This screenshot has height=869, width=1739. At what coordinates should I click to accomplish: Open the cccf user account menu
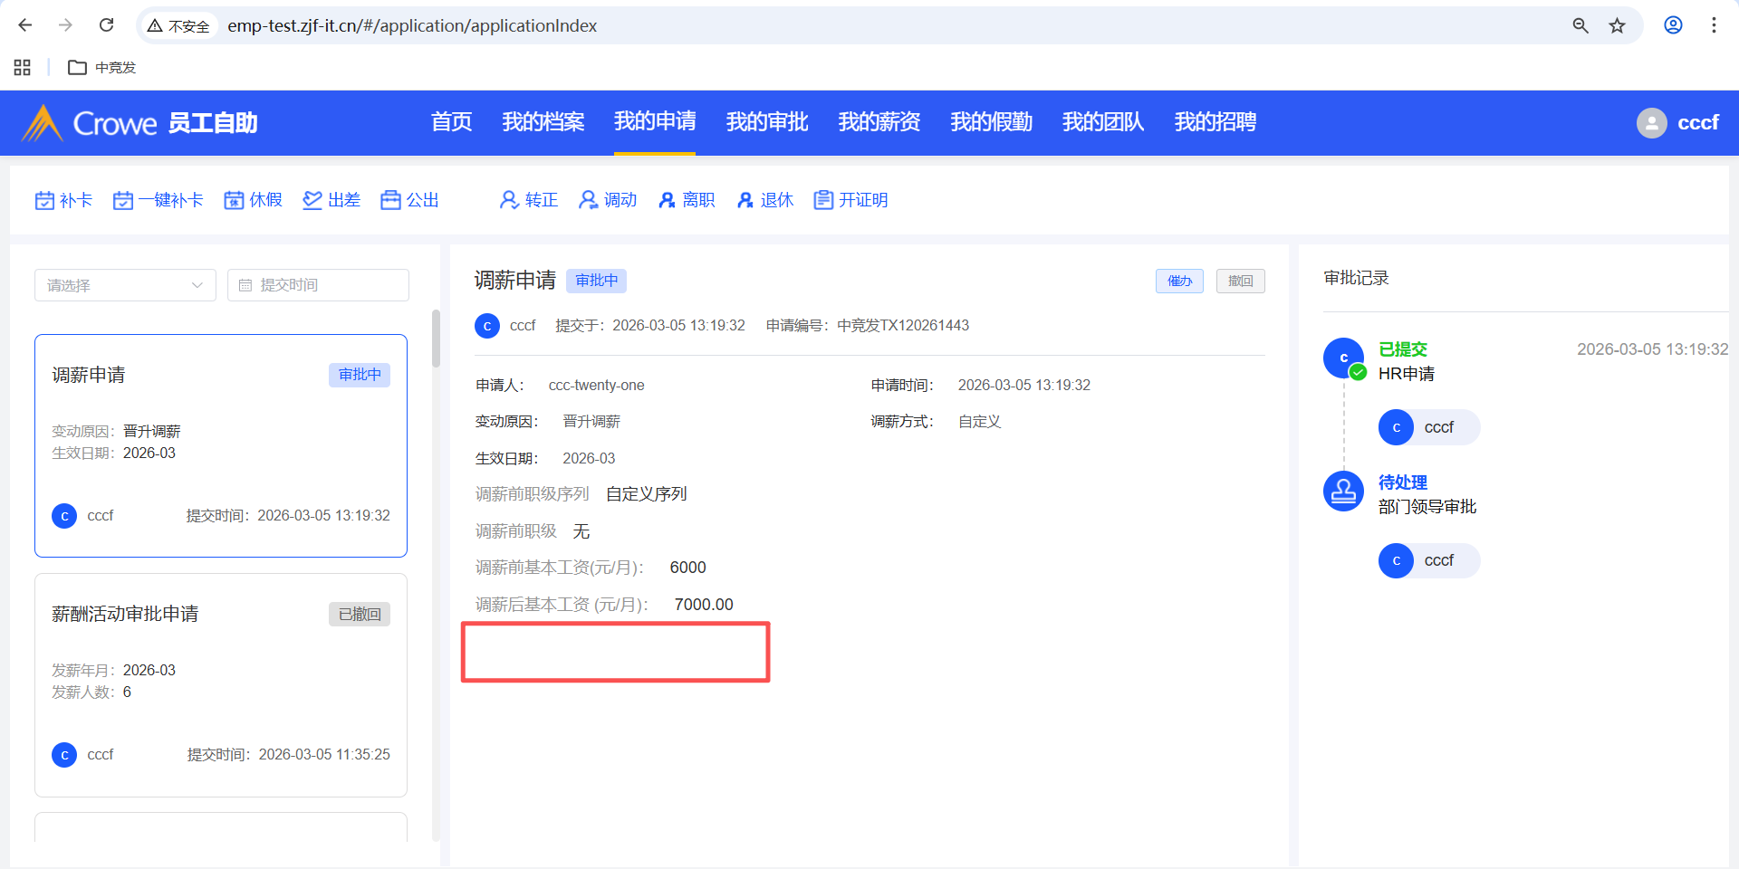1677,123
